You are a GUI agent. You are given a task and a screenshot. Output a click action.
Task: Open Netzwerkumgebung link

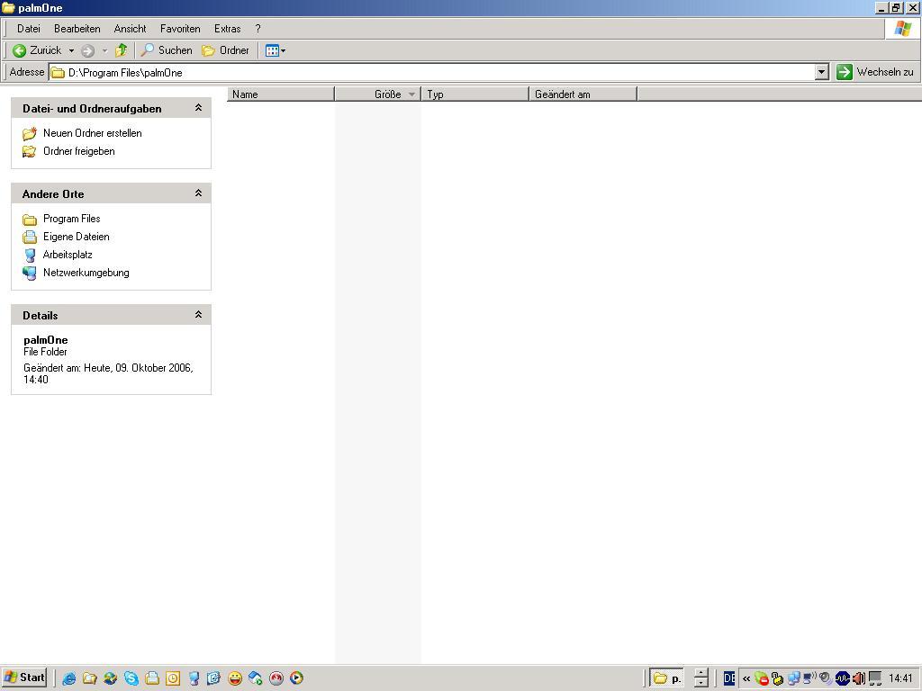[x=86, y=273]
